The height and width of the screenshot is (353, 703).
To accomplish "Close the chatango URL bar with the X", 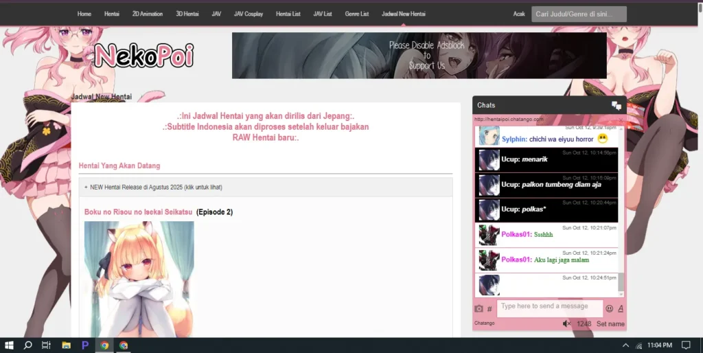I will [621, 119].
